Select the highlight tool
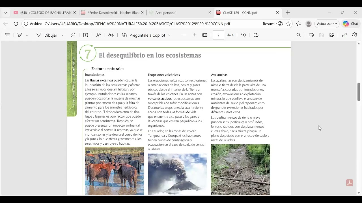Image resolution: width=362 pixels, height=203 pixels. click(20, 35)
